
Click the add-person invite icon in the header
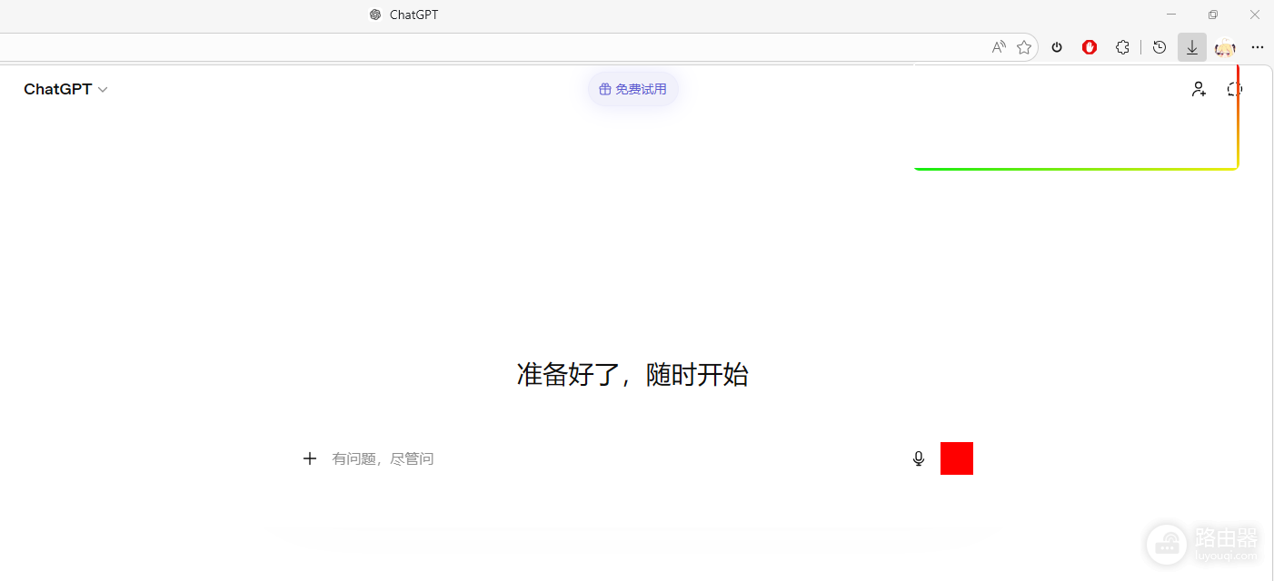(1199, 89)
